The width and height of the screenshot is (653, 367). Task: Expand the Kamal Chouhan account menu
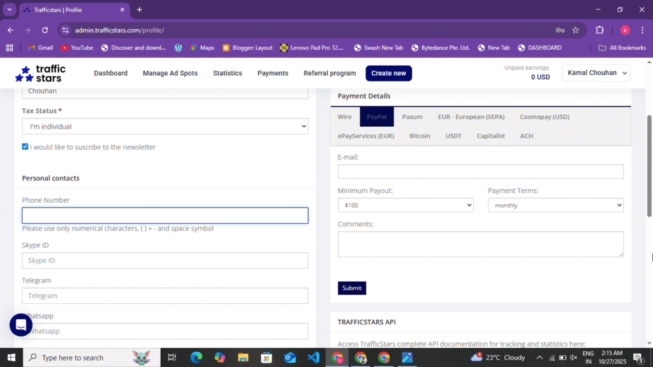click(x=596, y=73)
